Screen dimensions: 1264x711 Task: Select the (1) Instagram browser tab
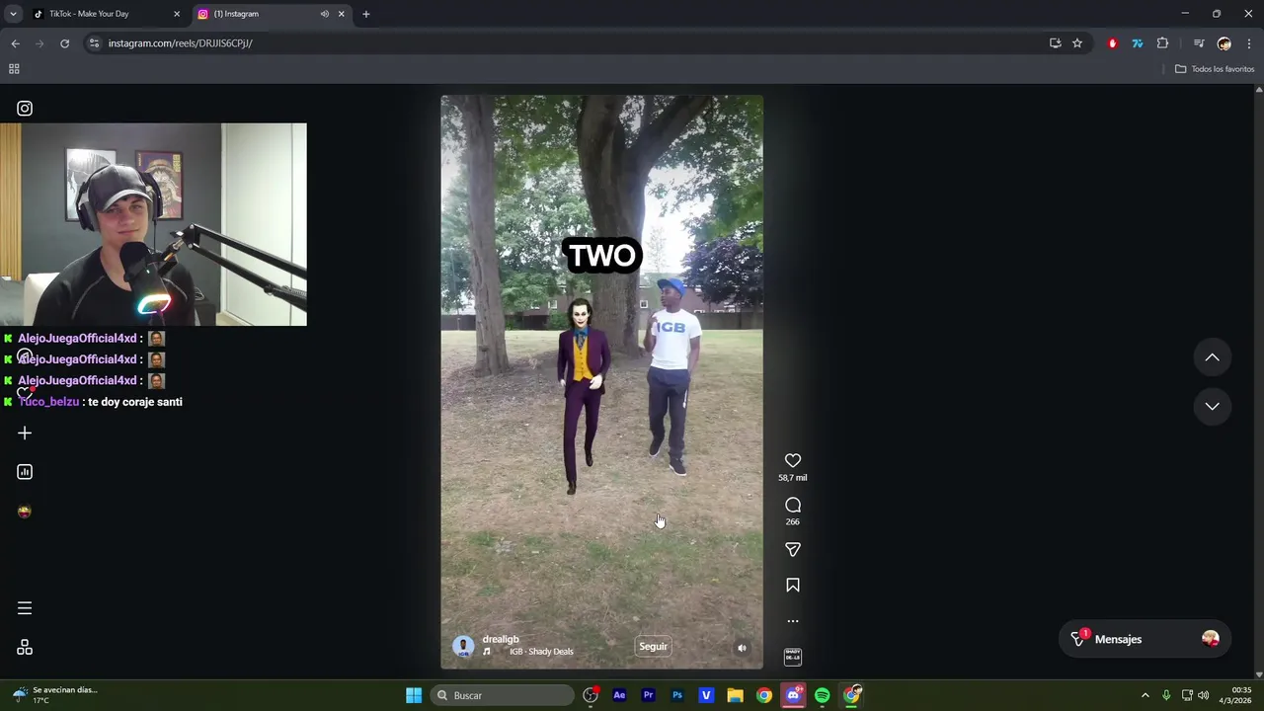262,14
